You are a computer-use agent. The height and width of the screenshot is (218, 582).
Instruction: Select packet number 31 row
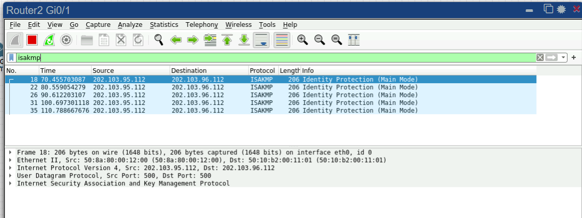point(271,103)
